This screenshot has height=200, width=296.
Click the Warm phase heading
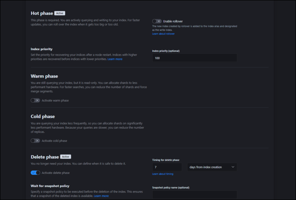44,76
